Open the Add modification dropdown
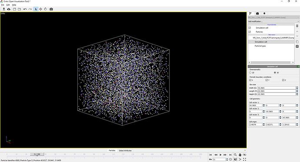The image size is (300, 162). (273, 21)
